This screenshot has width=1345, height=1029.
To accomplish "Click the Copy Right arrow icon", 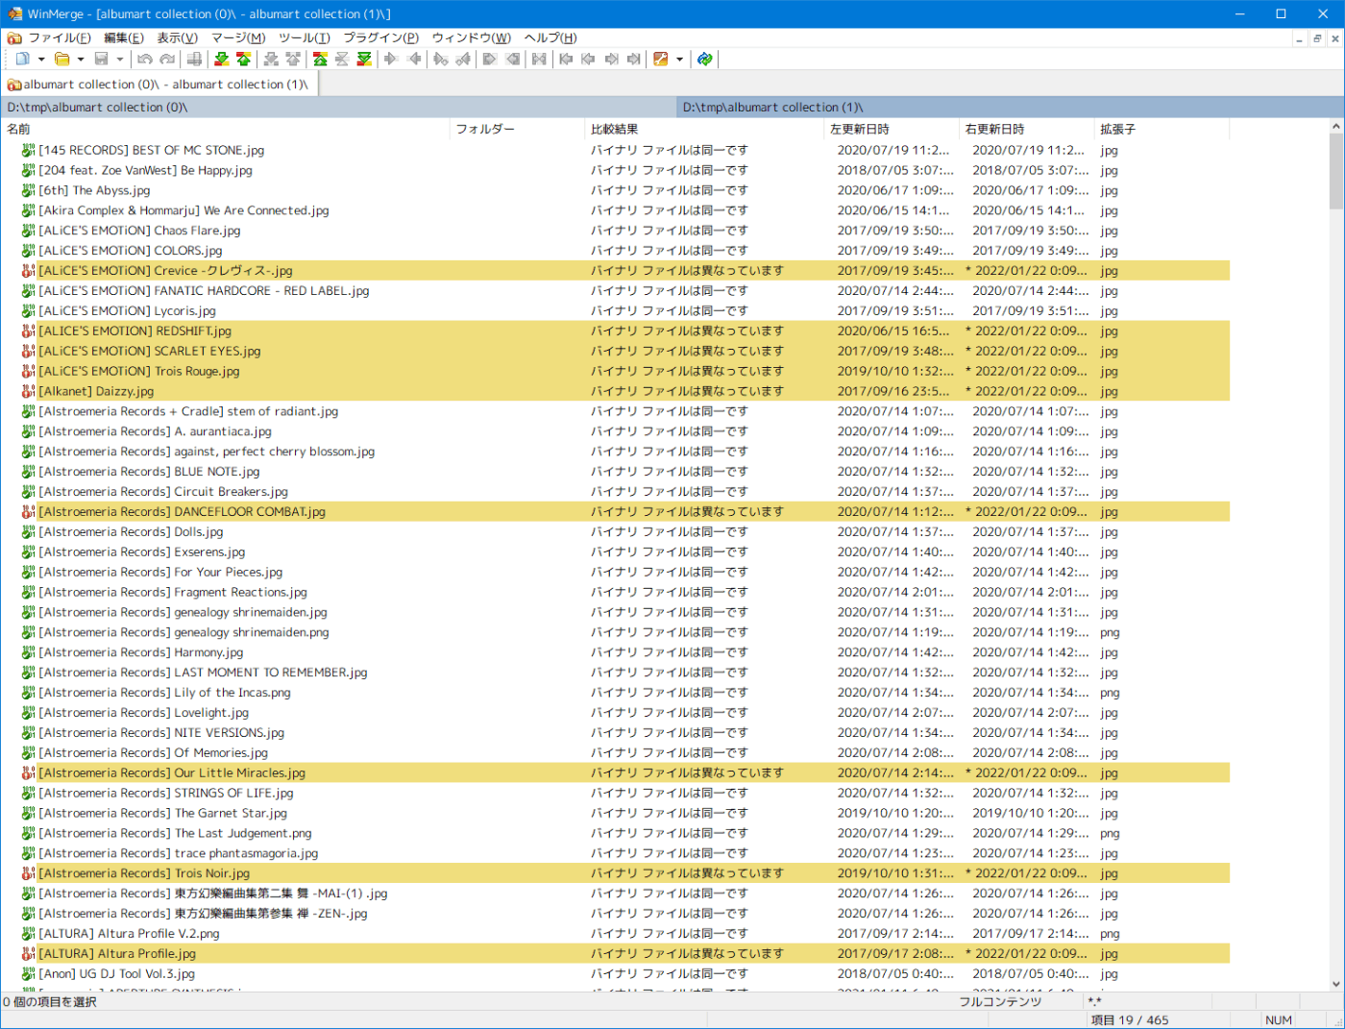I will 391,59.
